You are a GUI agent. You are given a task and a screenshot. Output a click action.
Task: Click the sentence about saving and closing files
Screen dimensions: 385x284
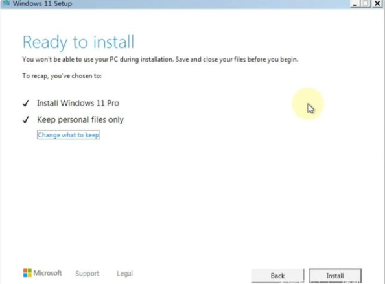pyautogui.click(x=237, y=60)
